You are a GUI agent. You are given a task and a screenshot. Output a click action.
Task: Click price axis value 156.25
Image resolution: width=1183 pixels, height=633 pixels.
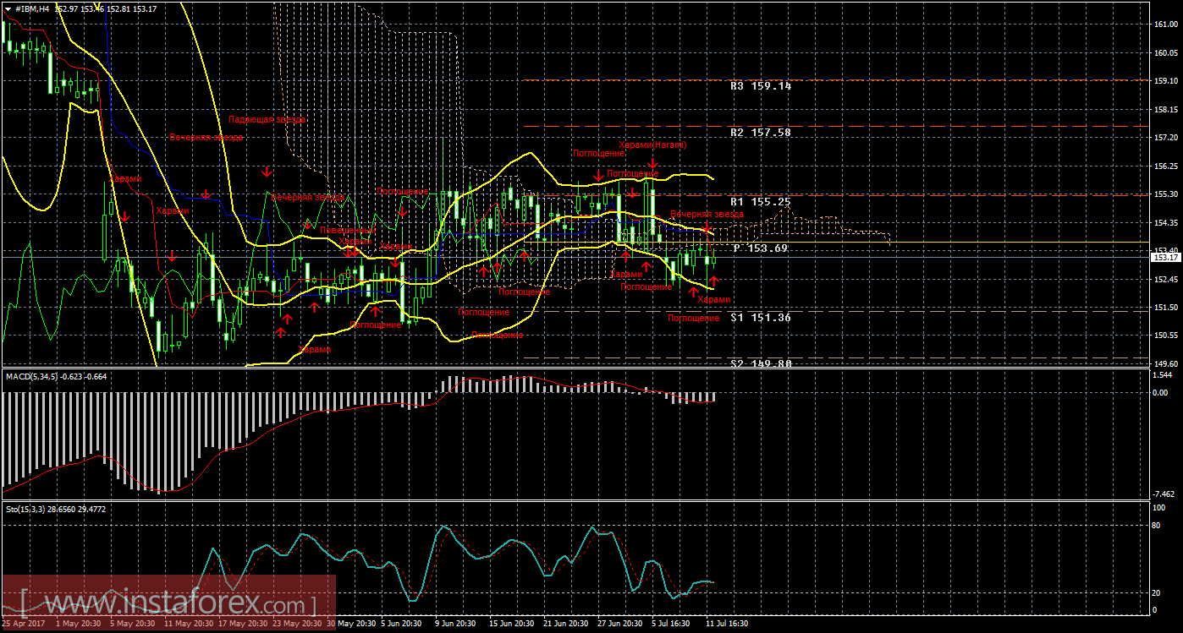(1166, 166)
